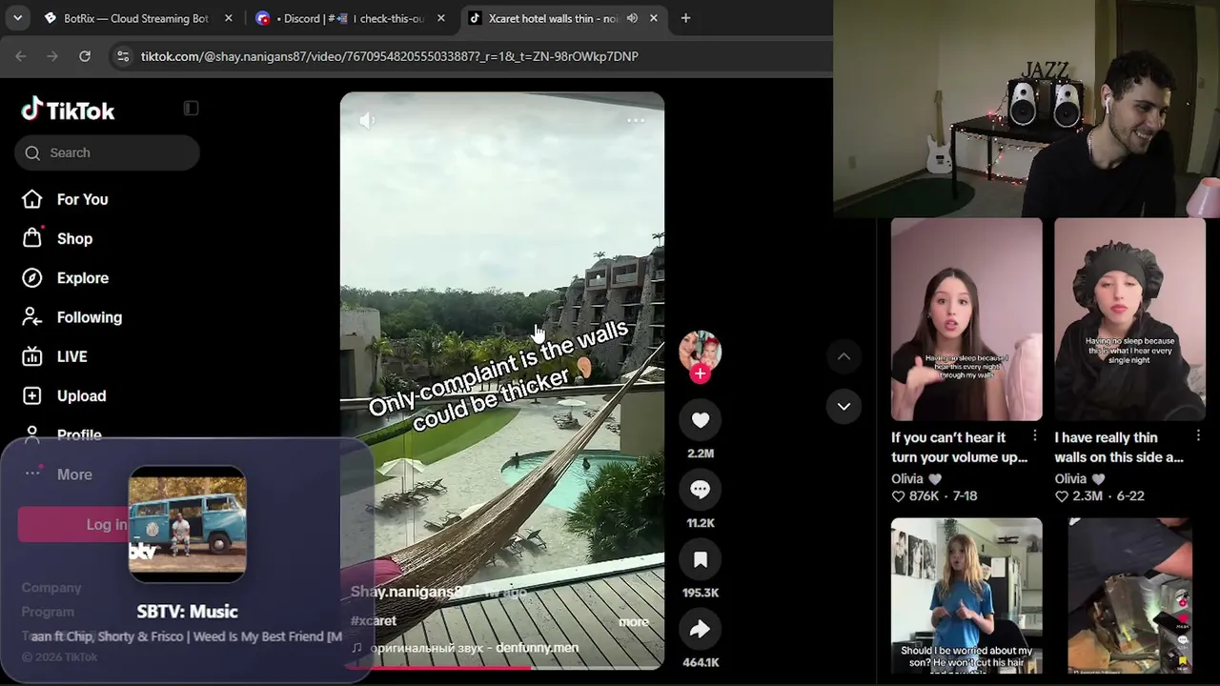Switch to the BotRix Cloud Streaming Bot tab

pyautogui.click(x=136, y=18)
